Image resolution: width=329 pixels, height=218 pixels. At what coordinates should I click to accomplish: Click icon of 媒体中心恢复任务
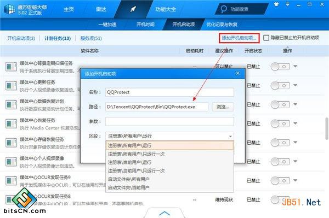(11, 123)
